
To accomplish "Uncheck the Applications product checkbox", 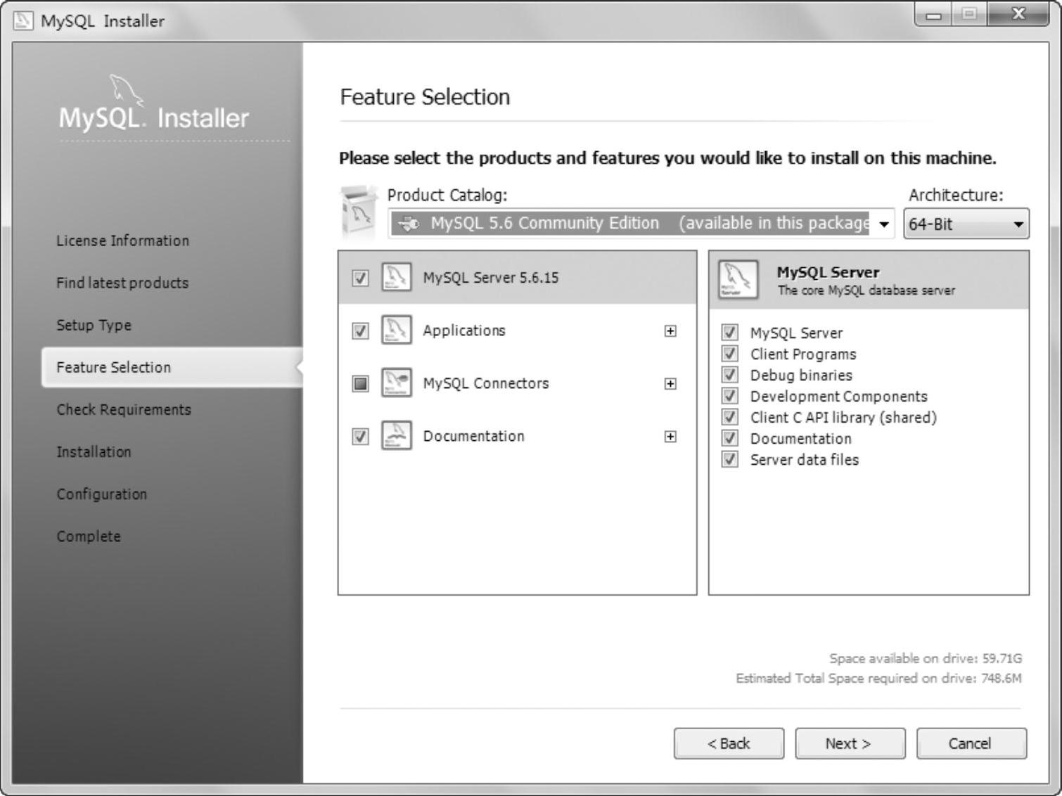I will pos(360,330).
